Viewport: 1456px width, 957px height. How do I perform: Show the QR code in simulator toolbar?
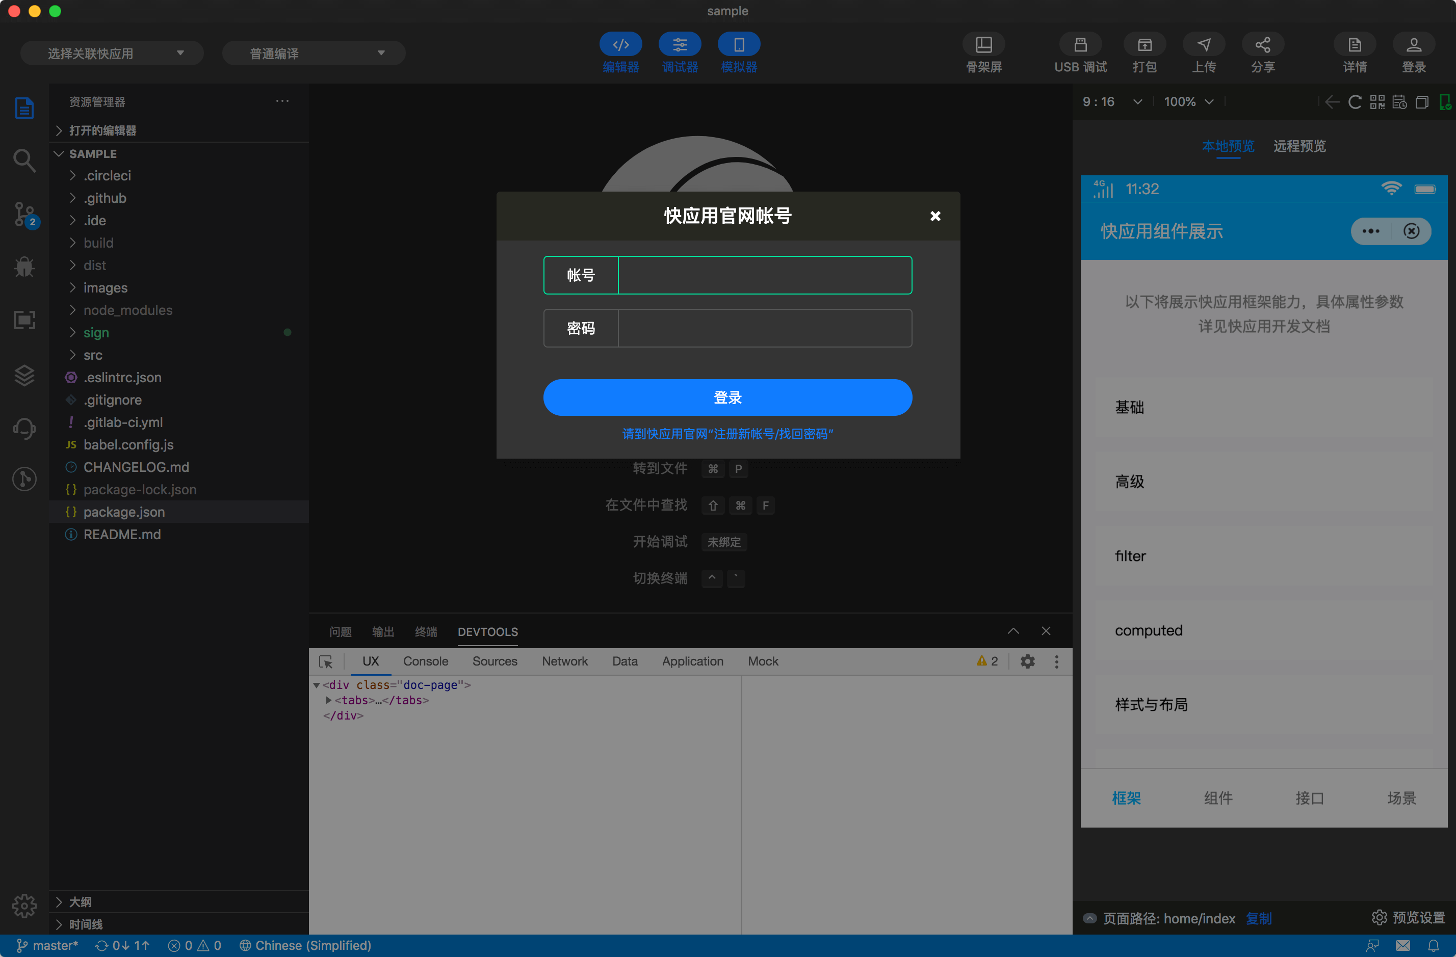tap(1377, 102)
